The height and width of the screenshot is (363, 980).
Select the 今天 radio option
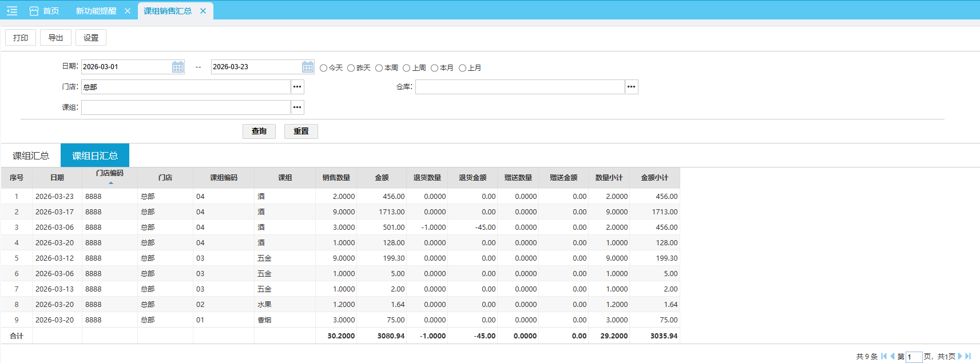pyautogui.click(x=324, y=68)
